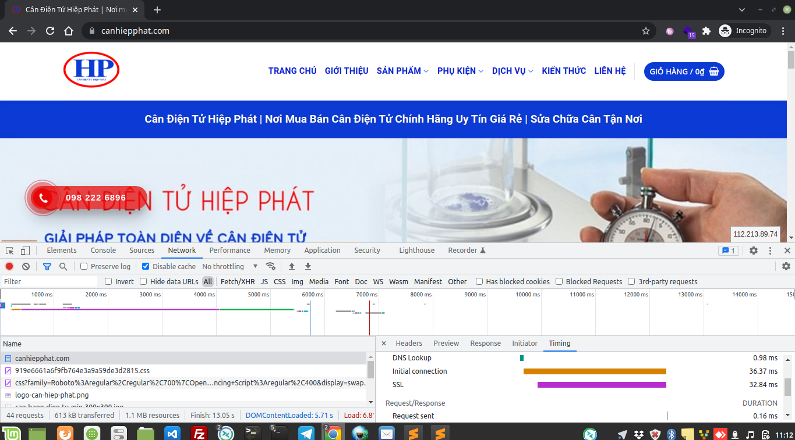Open DevTools settings gear
Image resolution: width=795 pixels, height=440 pixels.
click(754, 251)
